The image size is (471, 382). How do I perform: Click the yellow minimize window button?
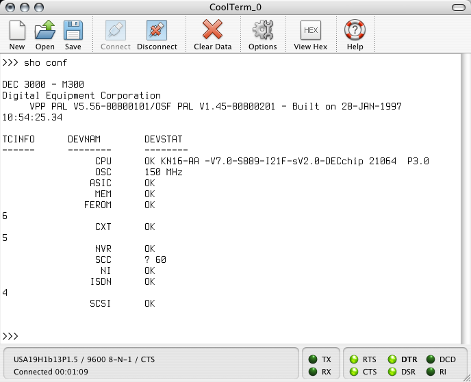click(x=25, y=8)
